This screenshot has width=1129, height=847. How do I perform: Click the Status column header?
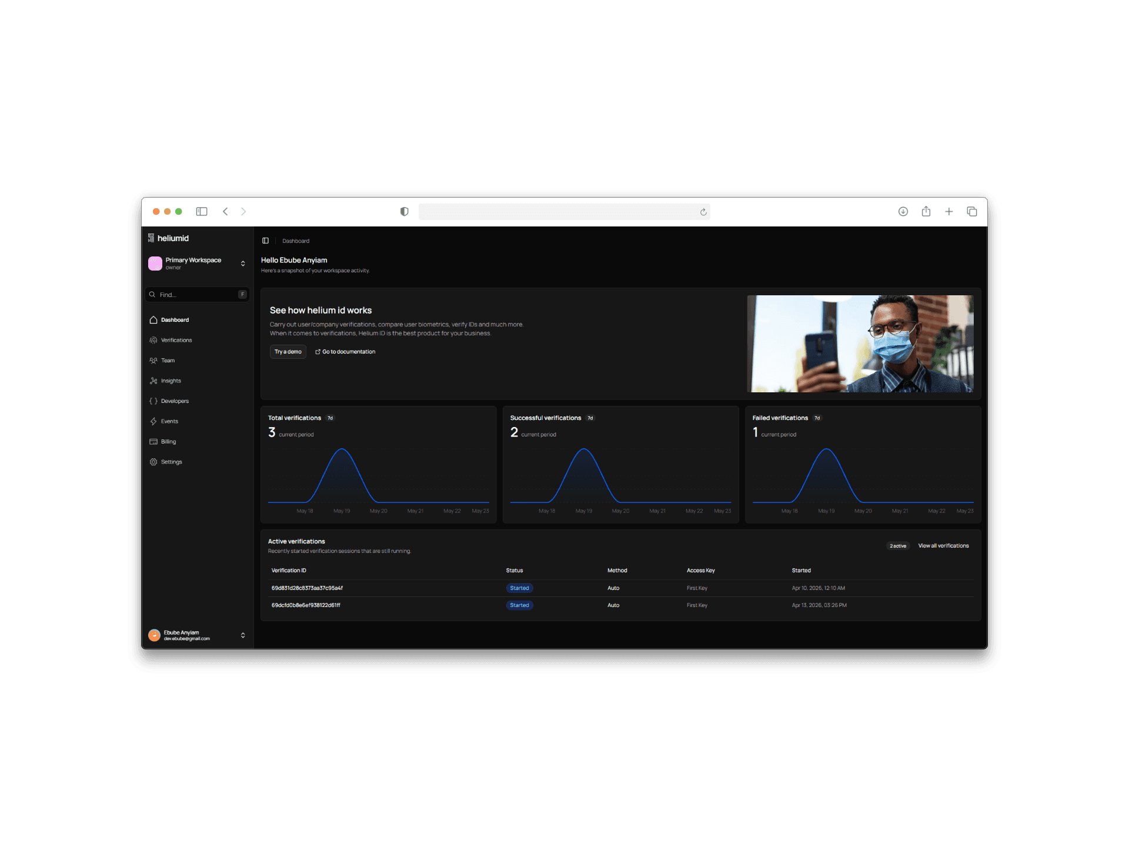515,571
